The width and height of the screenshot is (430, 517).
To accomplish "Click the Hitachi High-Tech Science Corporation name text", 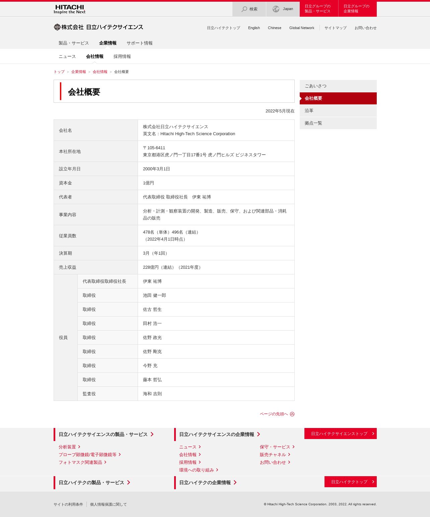I will (x=198, y=134).
